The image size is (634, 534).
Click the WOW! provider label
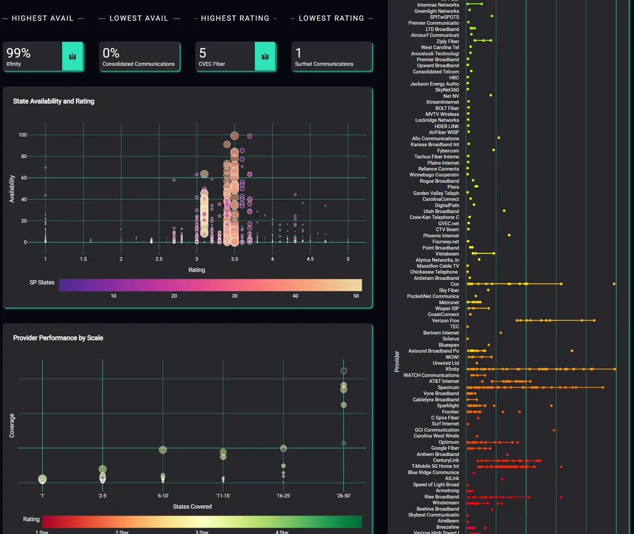452,357
